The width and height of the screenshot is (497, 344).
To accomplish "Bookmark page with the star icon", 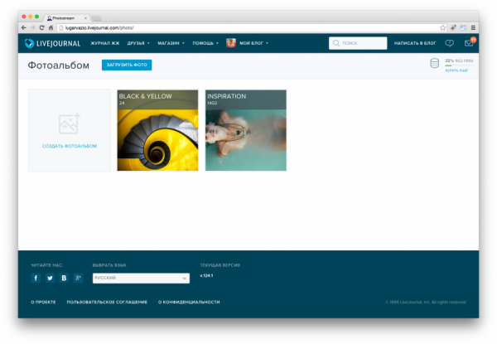I will (442, 27).
